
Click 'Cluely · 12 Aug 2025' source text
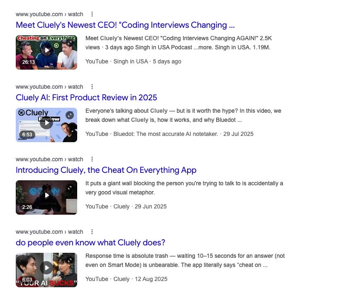[x=140, y=279]
